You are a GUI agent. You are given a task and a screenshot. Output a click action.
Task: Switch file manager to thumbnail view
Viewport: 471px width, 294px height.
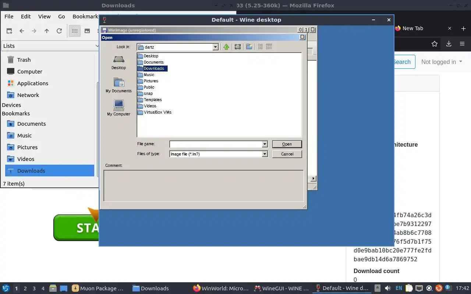coord(87,31)
